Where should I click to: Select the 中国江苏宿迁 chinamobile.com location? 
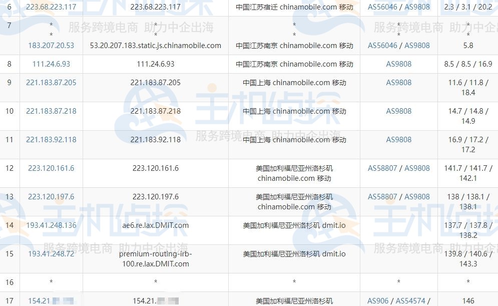pos(294,7)
